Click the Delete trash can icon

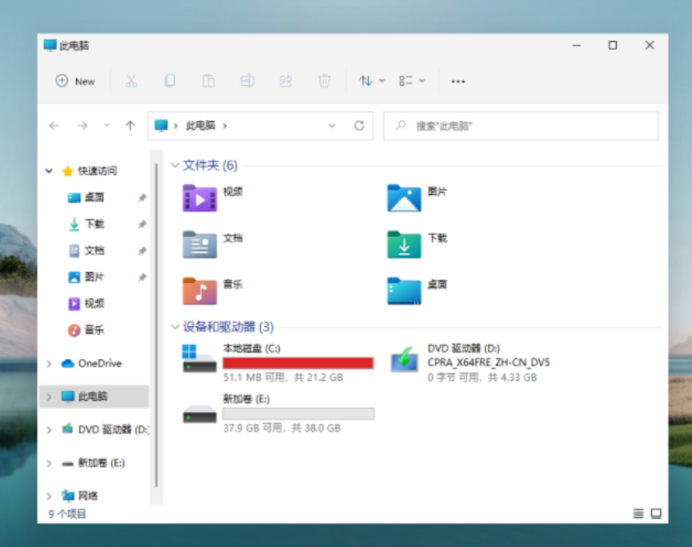tap(325, 81)
